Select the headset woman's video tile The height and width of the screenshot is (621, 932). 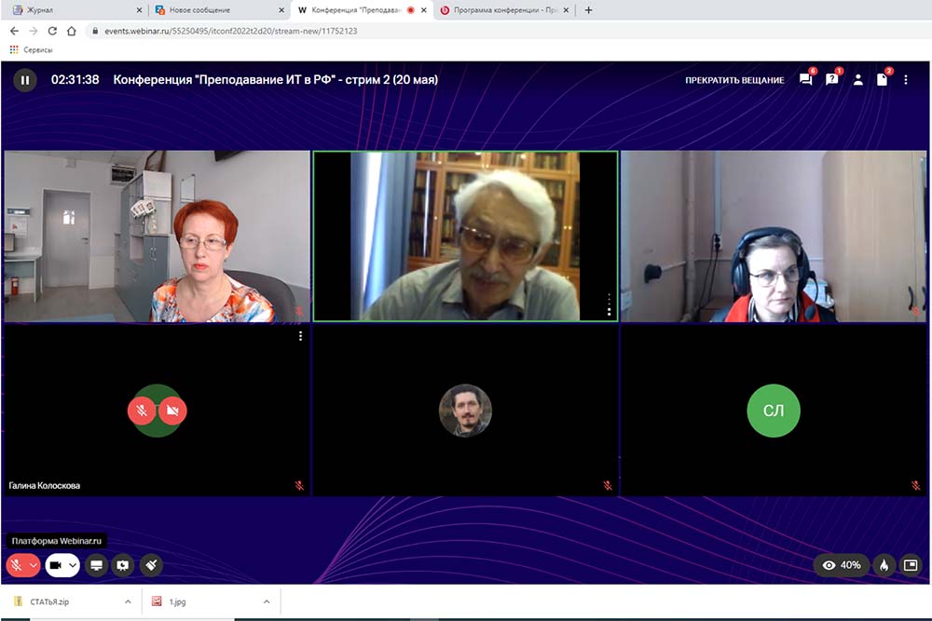coord(774,236)
